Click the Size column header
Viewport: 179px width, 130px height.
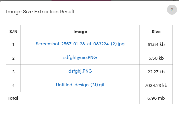[x=156, y=32]
